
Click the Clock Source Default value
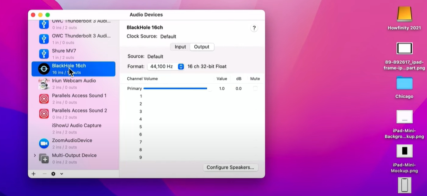click(168, 36)
